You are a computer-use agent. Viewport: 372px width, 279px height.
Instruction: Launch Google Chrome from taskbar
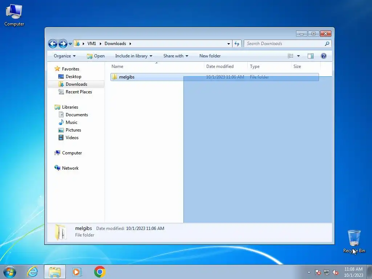[100, 272]
